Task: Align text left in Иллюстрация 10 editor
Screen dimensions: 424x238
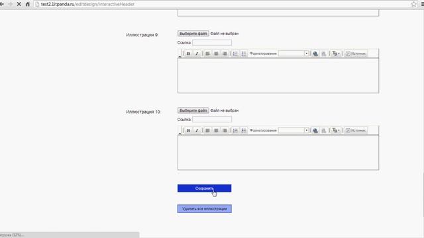Action: 207,130
